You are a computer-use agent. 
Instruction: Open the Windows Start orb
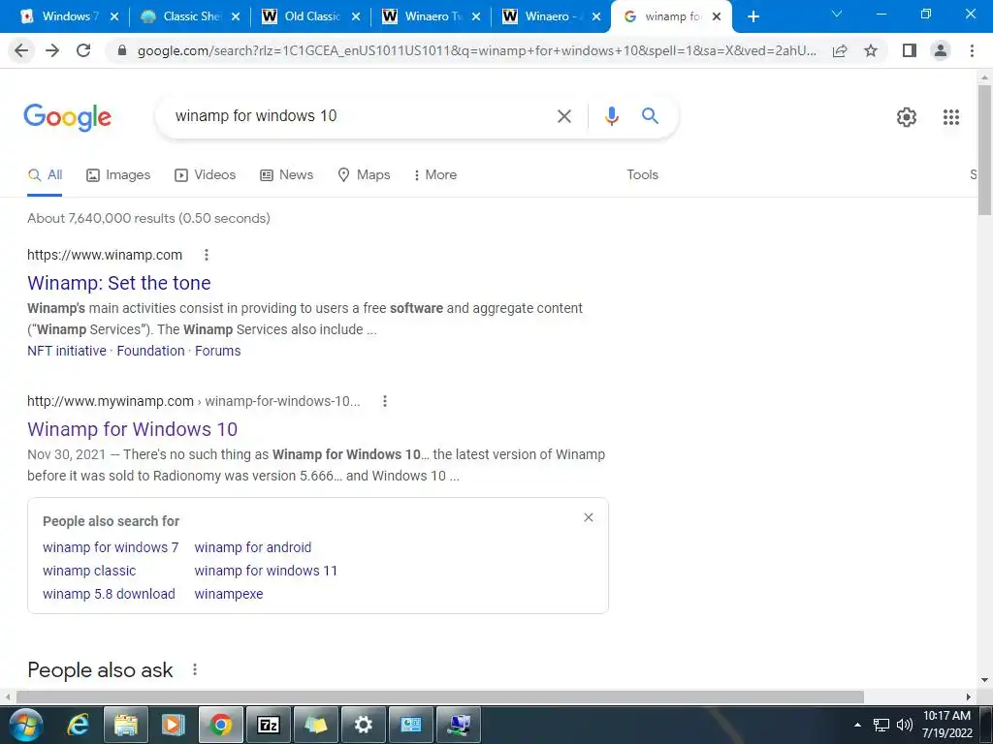[x=26, y=725]
